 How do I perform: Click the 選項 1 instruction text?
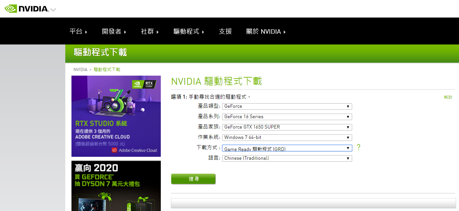tap(211, 97)
